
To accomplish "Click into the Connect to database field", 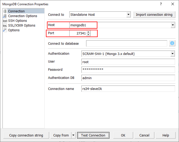I will (x=127, y=43).
